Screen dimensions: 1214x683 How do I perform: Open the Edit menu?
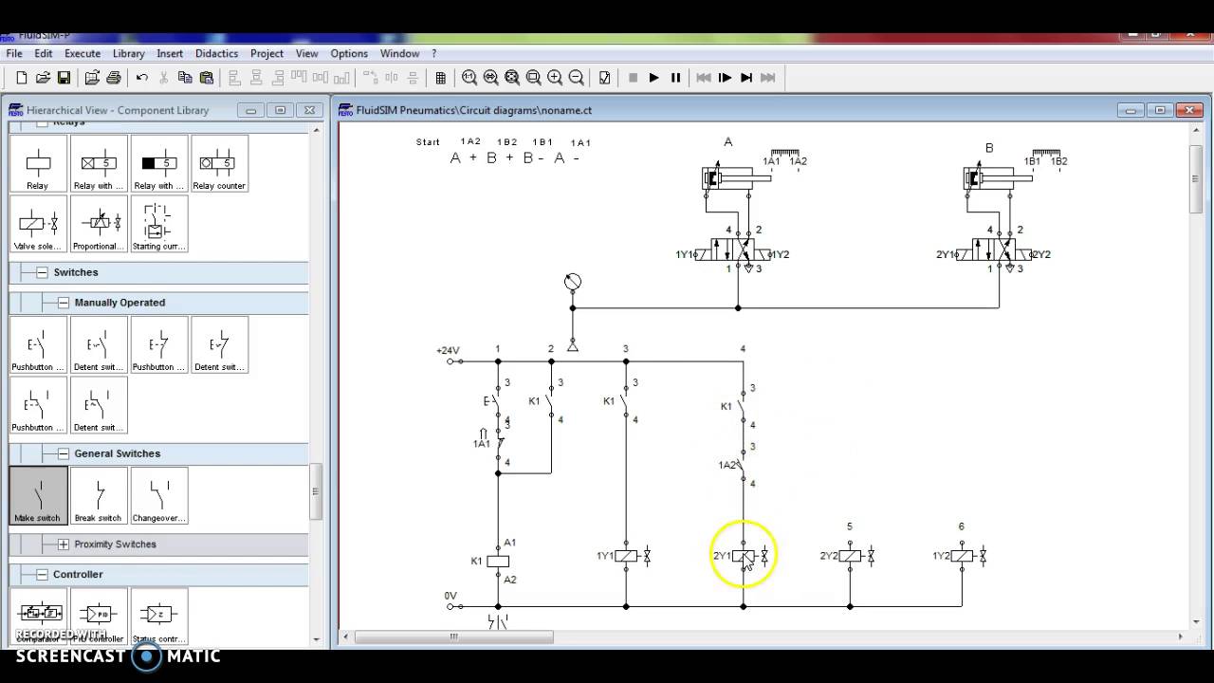click(44, 54)
